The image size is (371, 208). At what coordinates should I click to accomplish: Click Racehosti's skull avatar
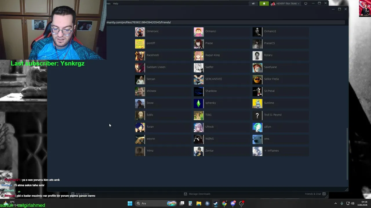click(x=140, y=55)
